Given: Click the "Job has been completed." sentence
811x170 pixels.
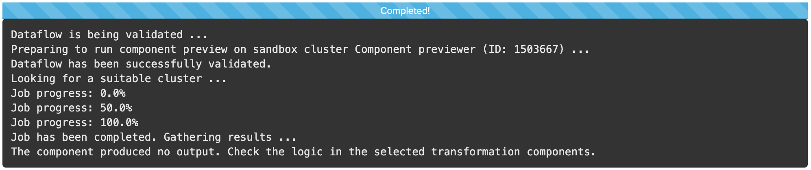Looking at the screenshot, I should 83,137.
